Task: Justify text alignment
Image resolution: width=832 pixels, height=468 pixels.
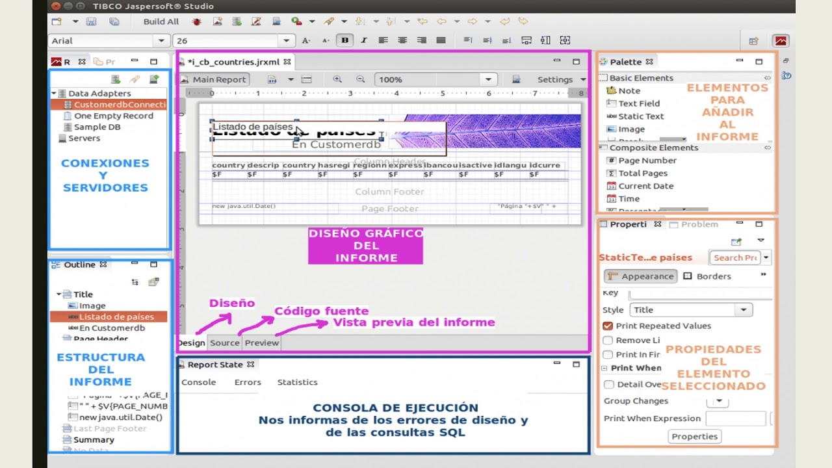Action: pos(441,40)
